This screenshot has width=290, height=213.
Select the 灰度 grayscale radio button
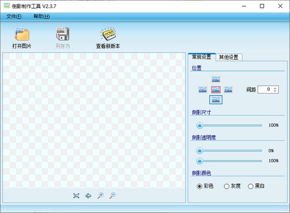coord(226,186)
